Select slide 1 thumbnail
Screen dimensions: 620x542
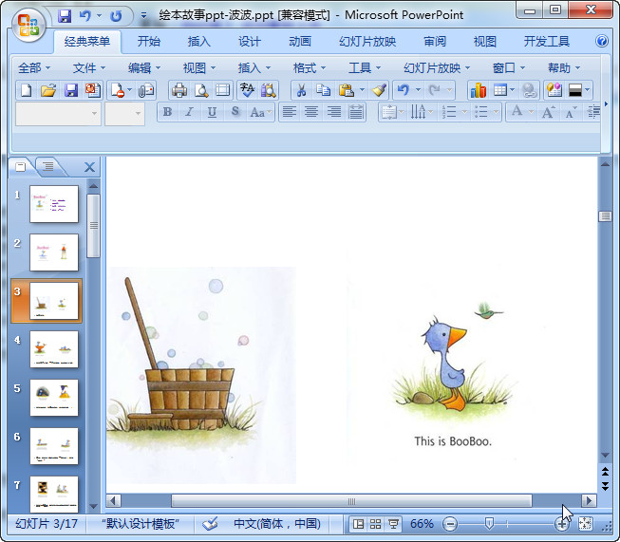pyautogui.click(x=54, y=204)
